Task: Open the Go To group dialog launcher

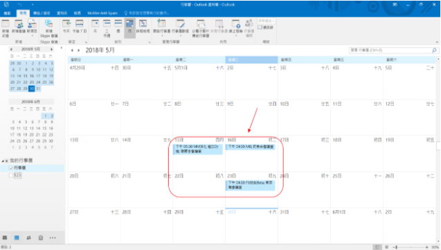Action: click(86, 42)
